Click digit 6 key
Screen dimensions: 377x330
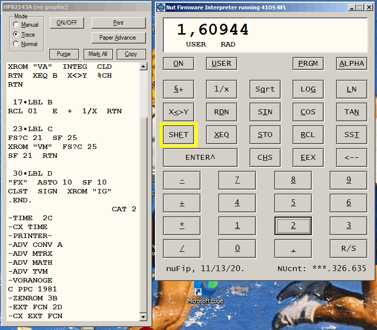(349, 203)
